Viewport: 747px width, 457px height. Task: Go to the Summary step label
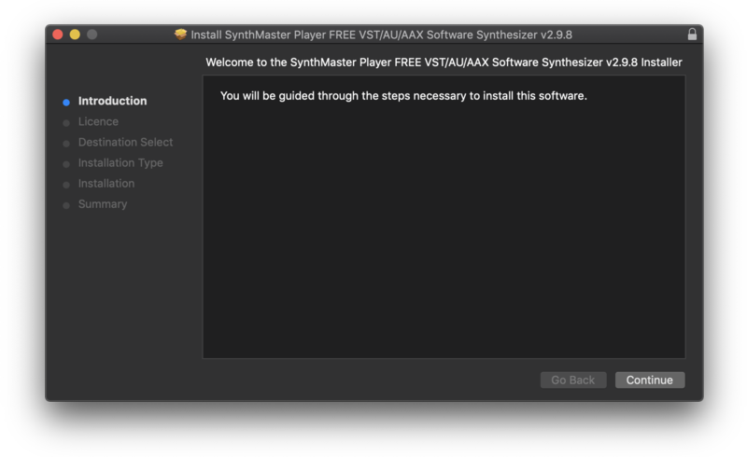pyautogui.click(x=103, y=203)
